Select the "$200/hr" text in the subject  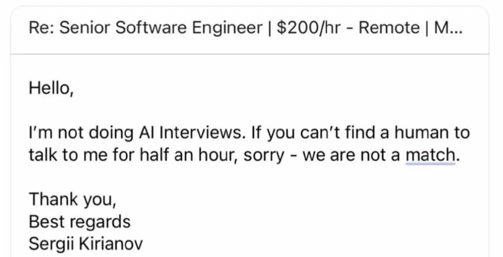[308, 28]
